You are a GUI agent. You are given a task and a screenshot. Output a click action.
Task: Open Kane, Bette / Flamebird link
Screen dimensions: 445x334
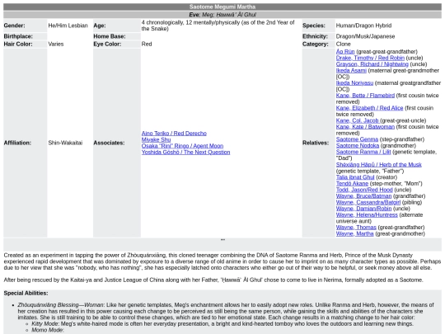tap(365, 96)
